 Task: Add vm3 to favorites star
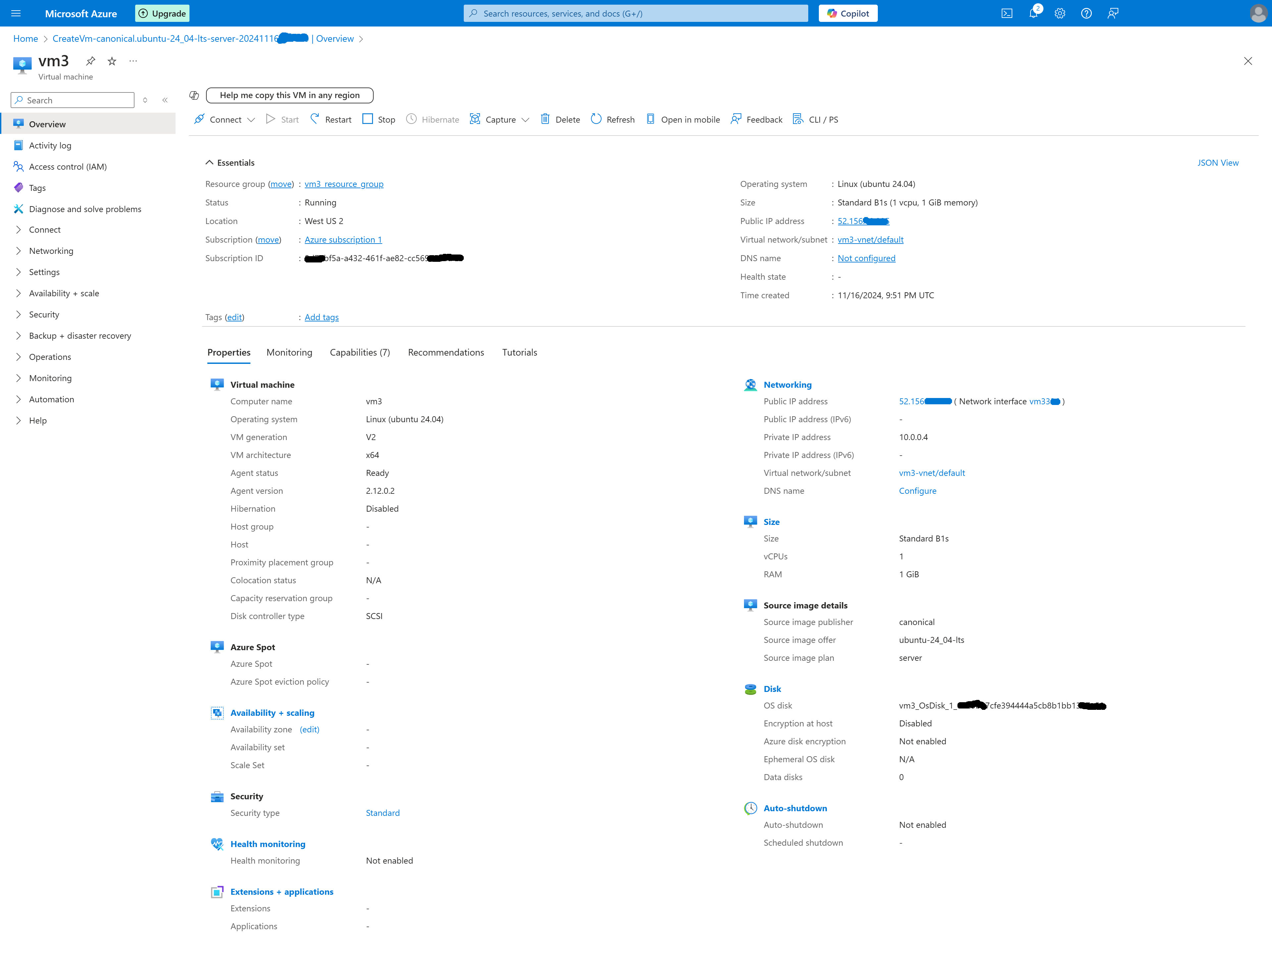pyautogui.click(x=112, y=61)
